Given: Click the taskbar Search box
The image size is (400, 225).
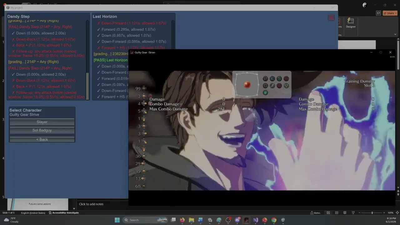Looking at the screenshot, I should coord(145,220).
